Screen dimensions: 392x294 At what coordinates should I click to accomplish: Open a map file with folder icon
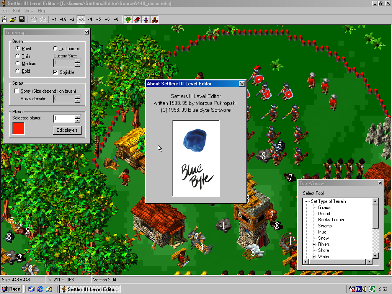click(x=13, y=20)
